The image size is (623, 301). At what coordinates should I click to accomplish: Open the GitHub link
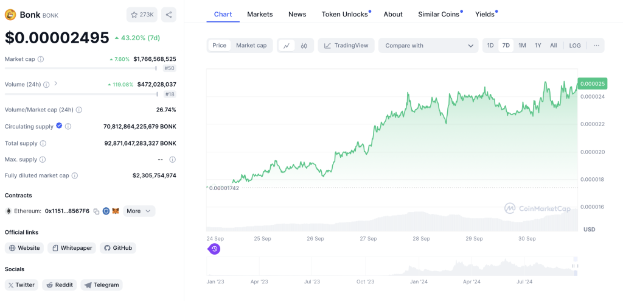pos(118,248)
